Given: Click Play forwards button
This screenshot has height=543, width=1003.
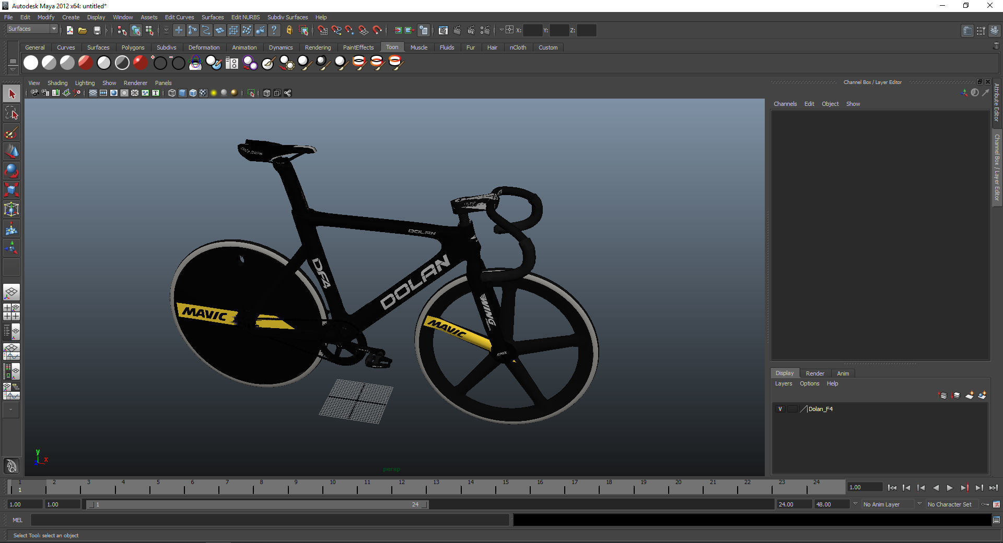Looking at the screenshot, I should pyautogui.click(x=950, y=488).
